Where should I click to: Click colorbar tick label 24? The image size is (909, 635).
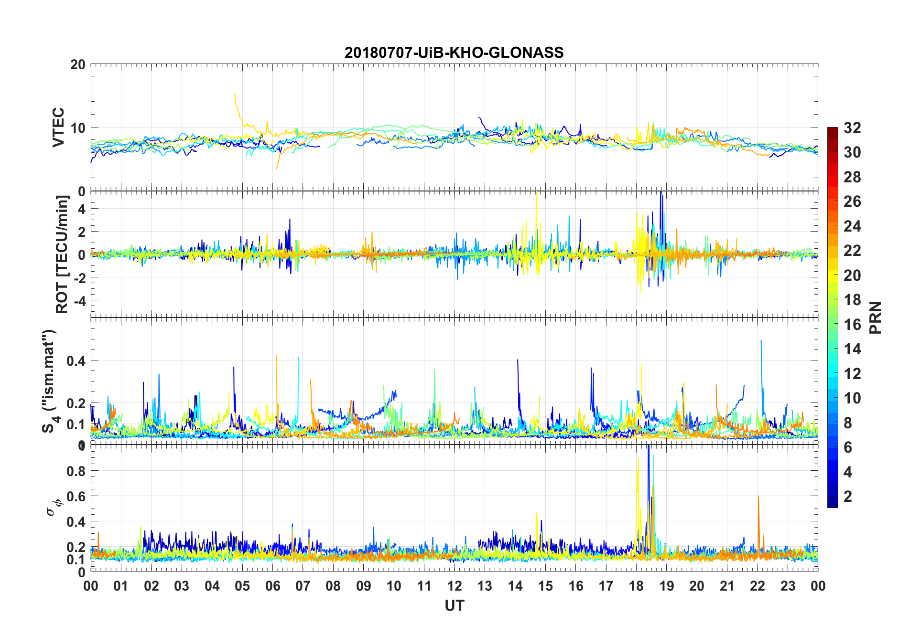852,226
